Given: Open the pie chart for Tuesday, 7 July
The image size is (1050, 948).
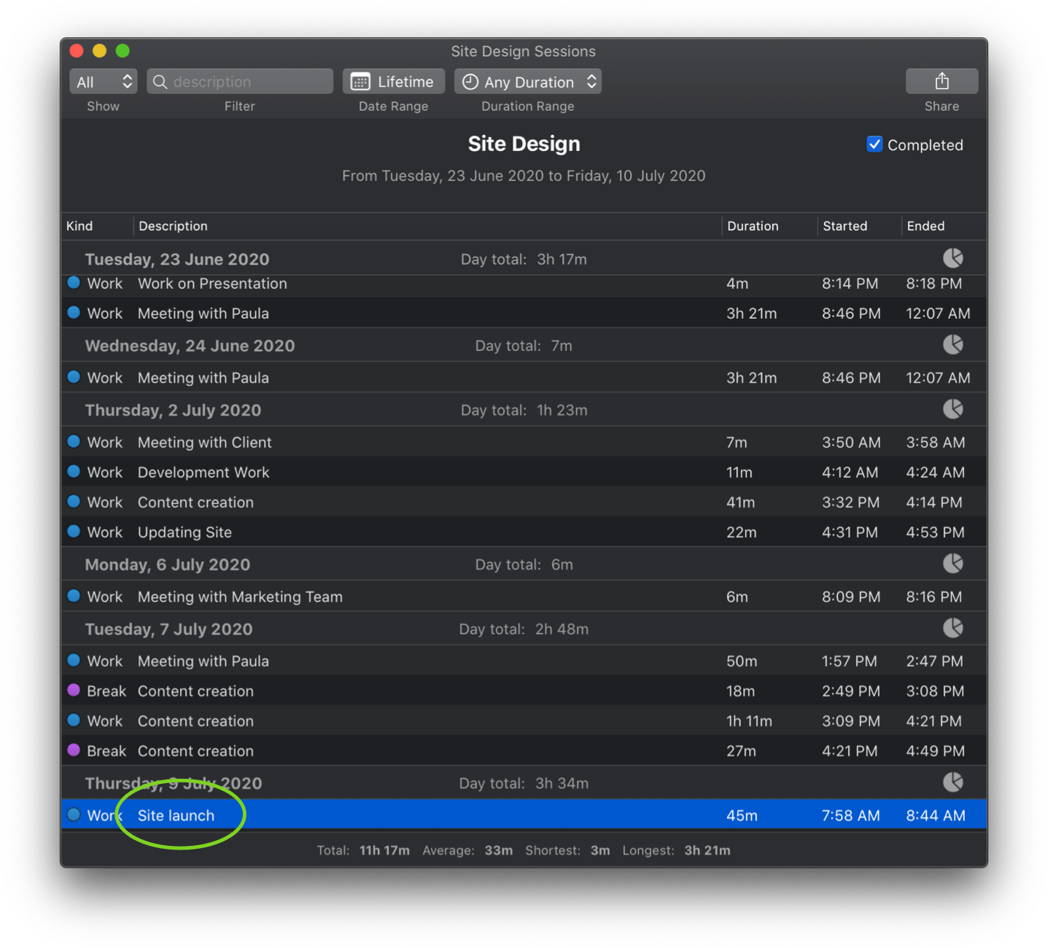Looking at the screenshot, I should tap(953, 628).
